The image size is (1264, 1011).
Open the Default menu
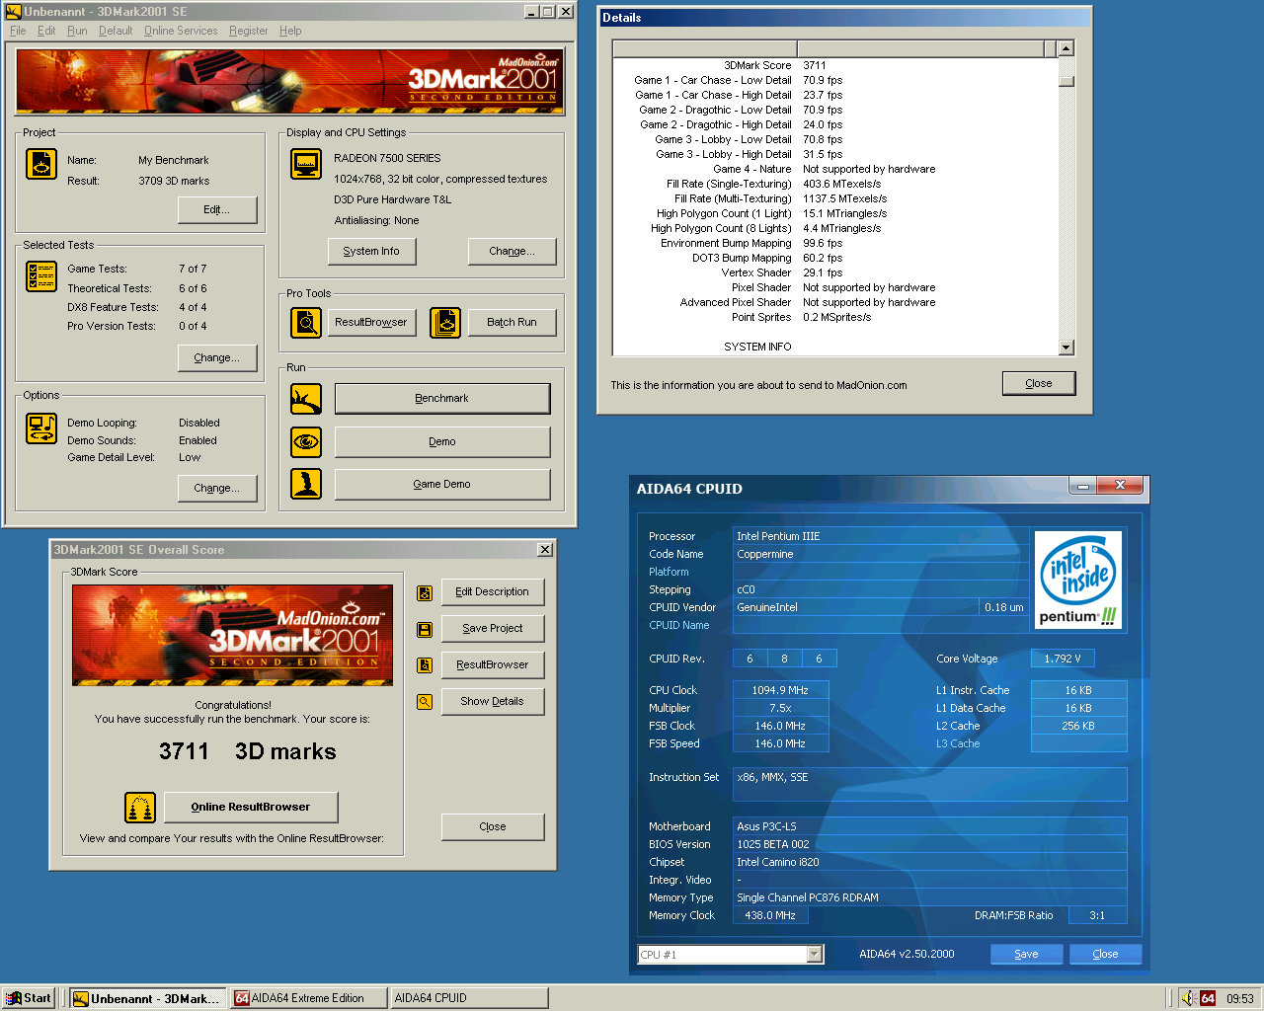[116, 31]
